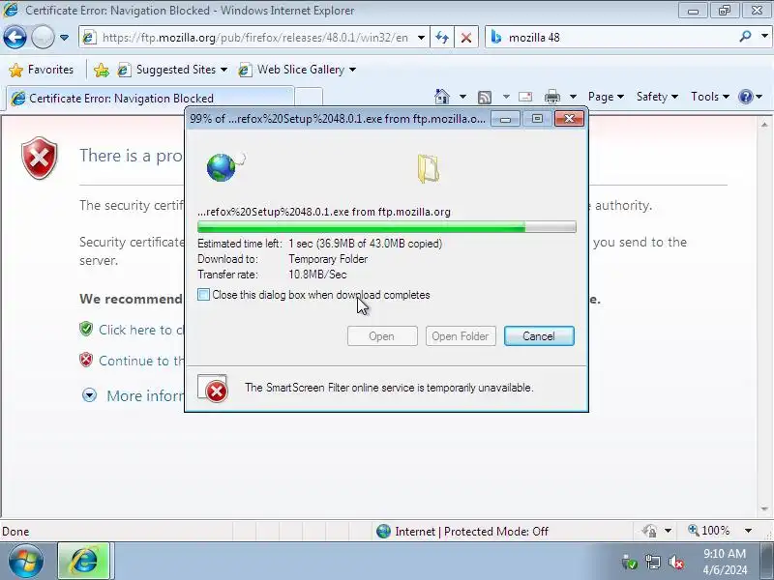Viewport: 774px width, 580px height.
Task: Click Internet Explorer taskbar icon
Action: (84, 561)
